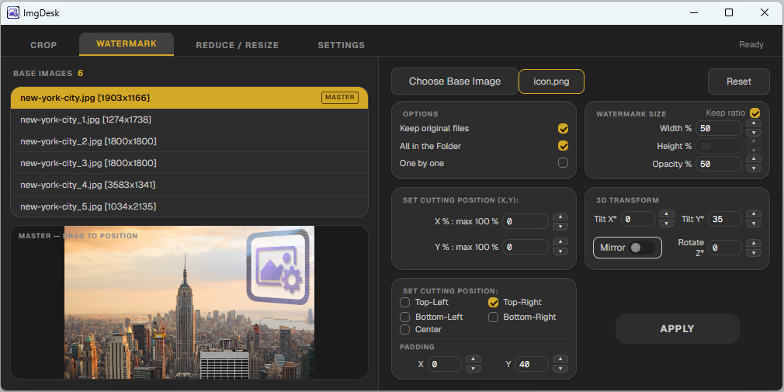Screen dimensions: 784x392
Task: Select new-york-city.jpg master image row
Action: coord(189,98)
